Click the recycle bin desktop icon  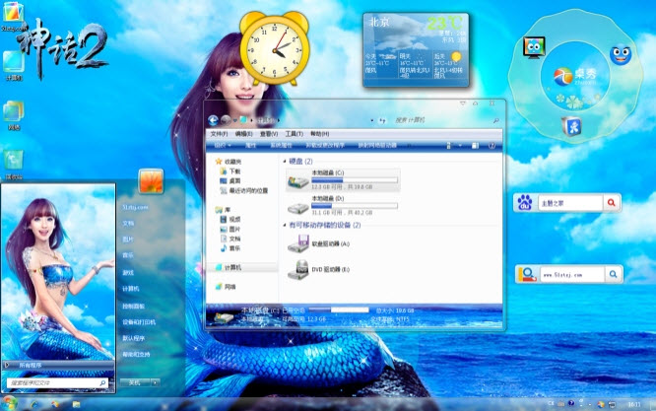tap(14, 165)
